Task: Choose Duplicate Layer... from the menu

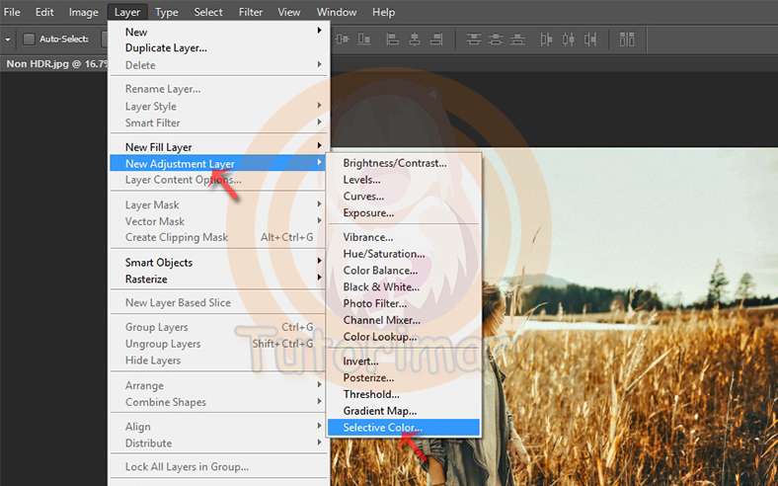Action: (x=217, y=48)
